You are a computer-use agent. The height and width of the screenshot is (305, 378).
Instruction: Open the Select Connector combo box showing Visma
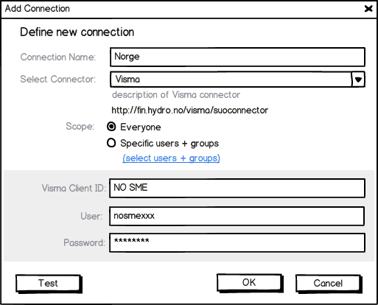(237, 80)
